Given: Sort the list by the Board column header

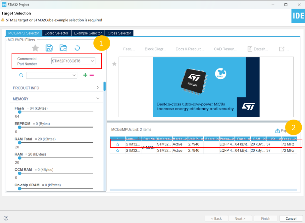Looking at the screenshot, I should point(211,138).
